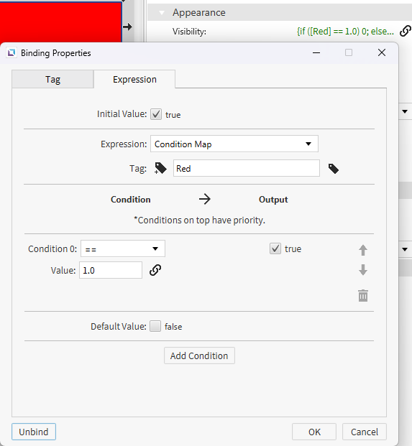This screenshot has width=412, height=446.
Task: Uncheck the Condition 0 output true checkbox
Action: click(x=275, y=249)
